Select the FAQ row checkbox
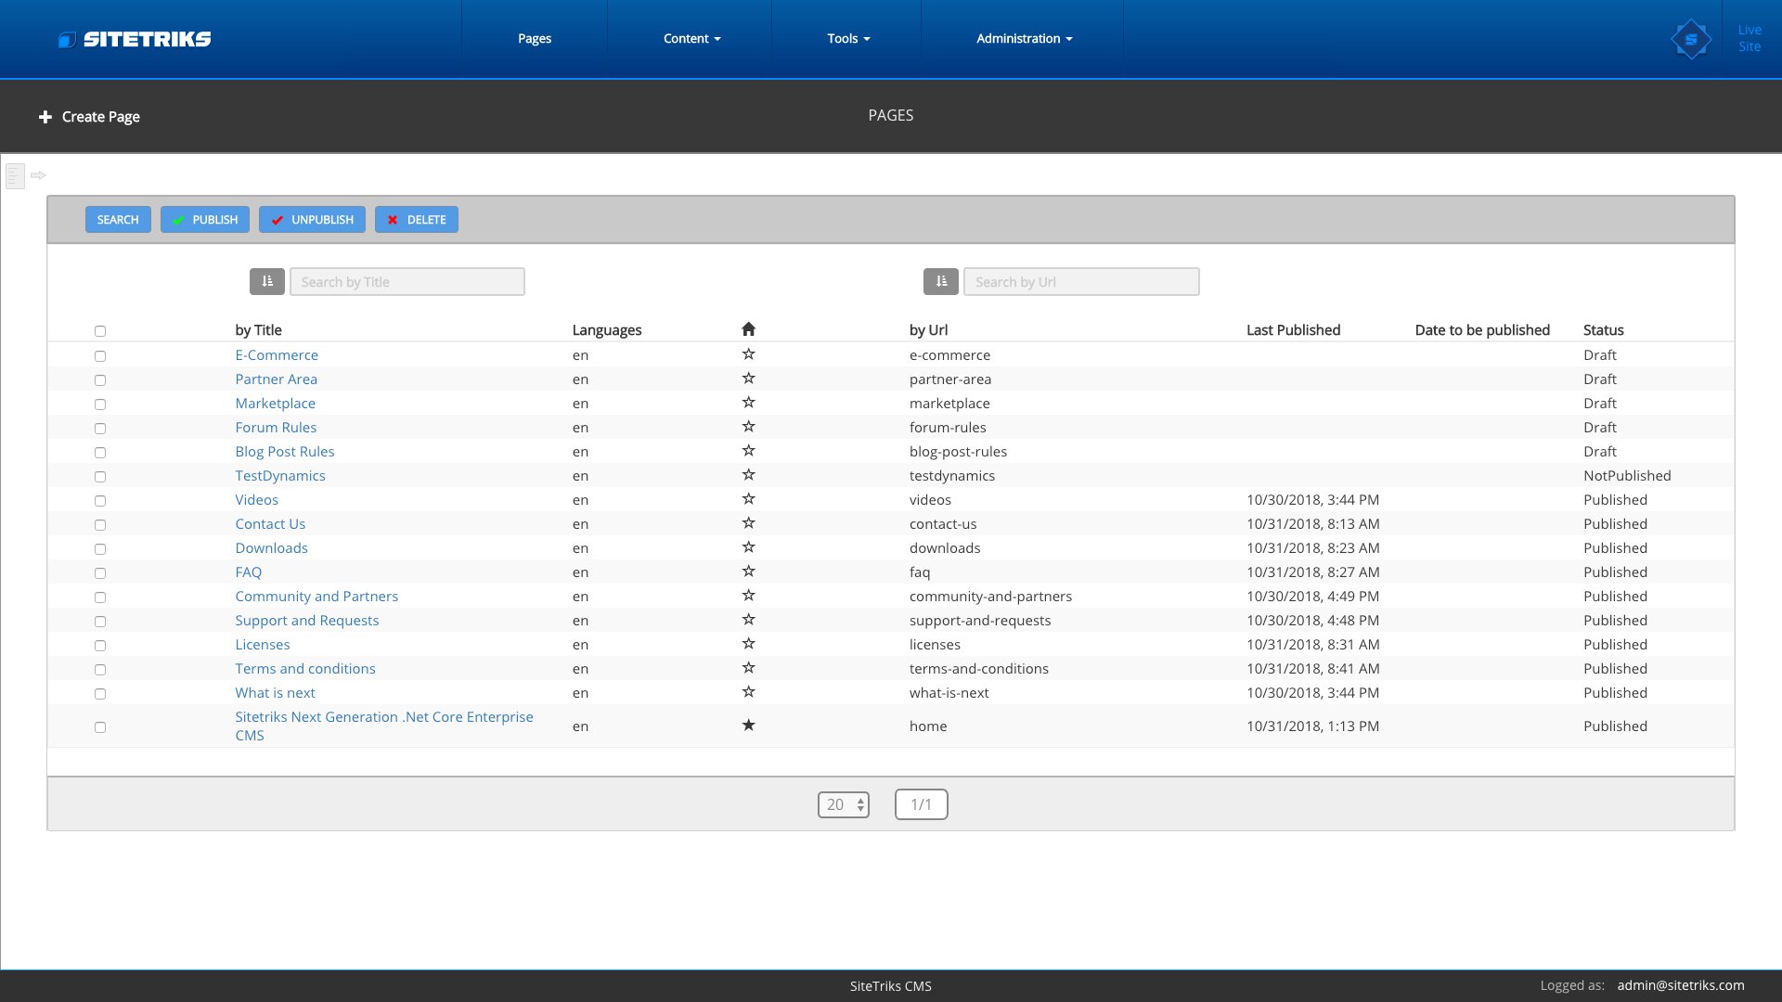This screenshot has width=1782, height=1002. click(x=100, y=573)
